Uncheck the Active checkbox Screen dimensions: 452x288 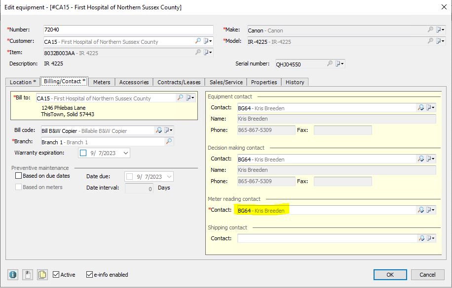(56, 275)
